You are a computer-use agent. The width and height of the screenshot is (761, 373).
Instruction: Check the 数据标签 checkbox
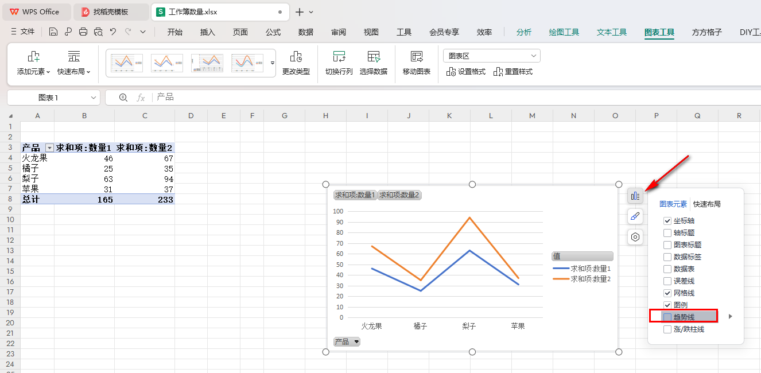[x=667, y=257]
